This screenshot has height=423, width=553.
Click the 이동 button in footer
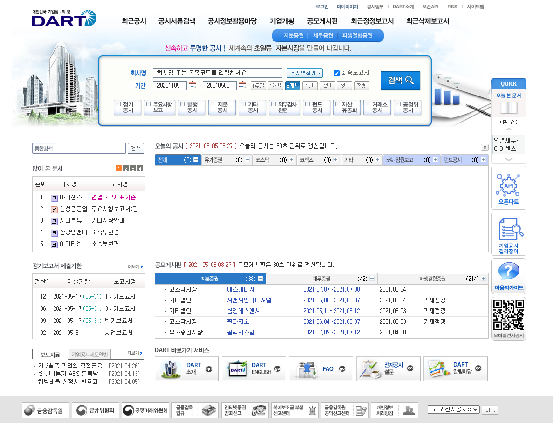(490, 409)
